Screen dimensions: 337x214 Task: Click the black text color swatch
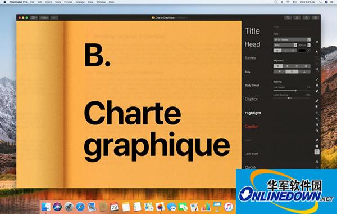pyautogui.click(x=302, y=51)
